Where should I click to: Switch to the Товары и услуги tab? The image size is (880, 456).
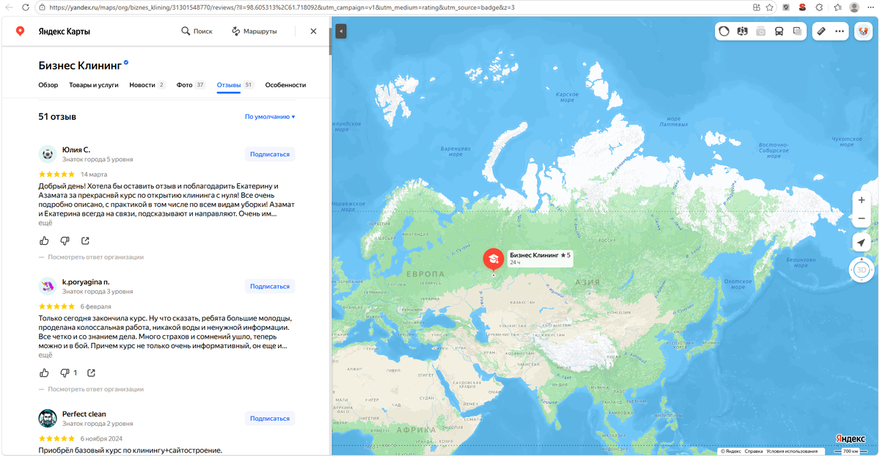94,85
